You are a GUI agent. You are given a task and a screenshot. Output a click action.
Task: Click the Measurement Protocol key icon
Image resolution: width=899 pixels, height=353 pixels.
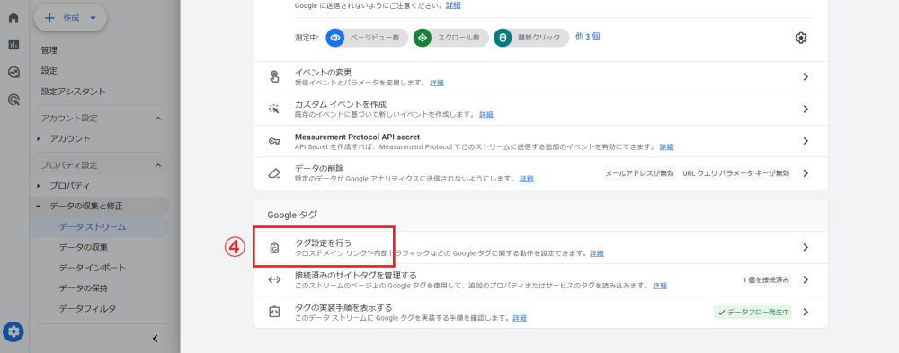274,141
